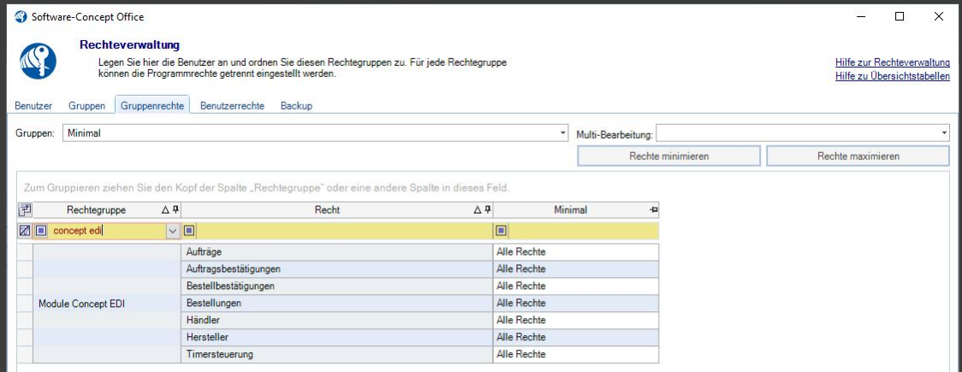Open the Backup tab
The image size is (962, 372).
click(296, 106)
